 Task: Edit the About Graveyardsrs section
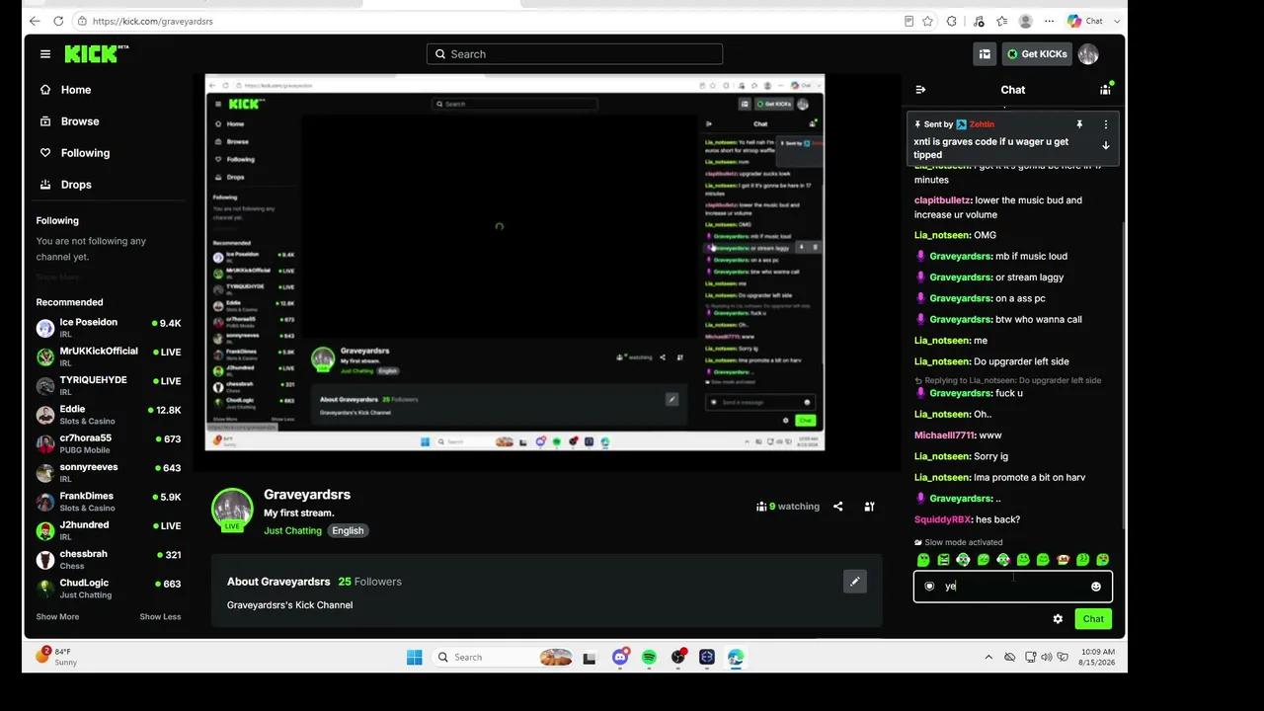(855, 582)
